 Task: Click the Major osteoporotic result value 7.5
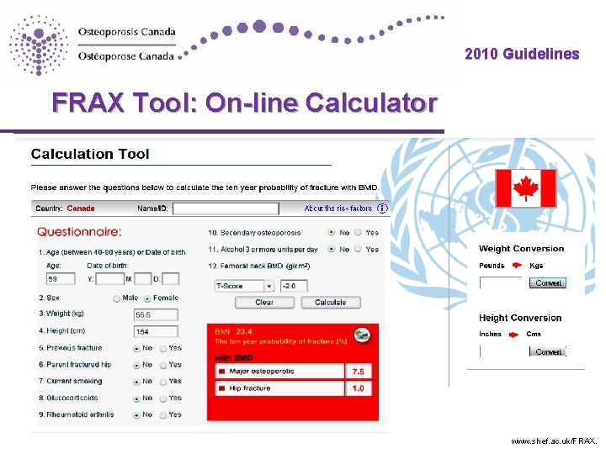359,372
